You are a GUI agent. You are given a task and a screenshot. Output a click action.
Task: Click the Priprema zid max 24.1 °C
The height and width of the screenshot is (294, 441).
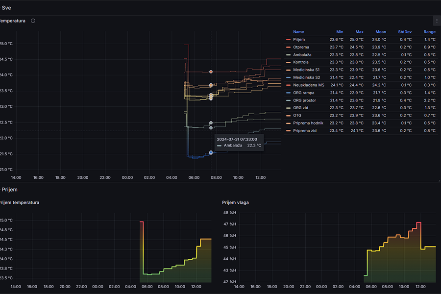[x=356, y=131]
